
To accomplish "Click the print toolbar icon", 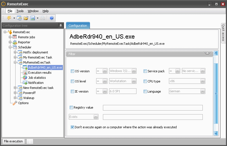I will tap(43, 18).
